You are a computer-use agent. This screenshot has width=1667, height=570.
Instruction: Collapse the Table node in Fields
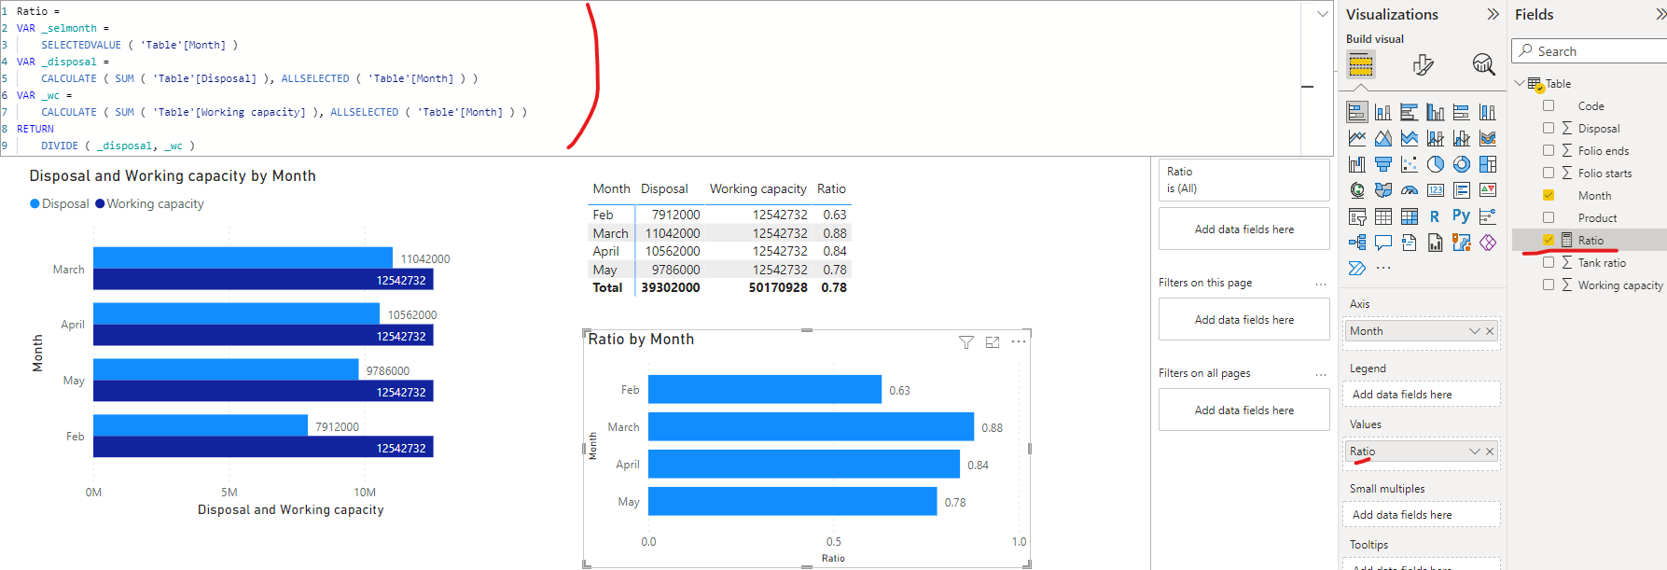1520,83
